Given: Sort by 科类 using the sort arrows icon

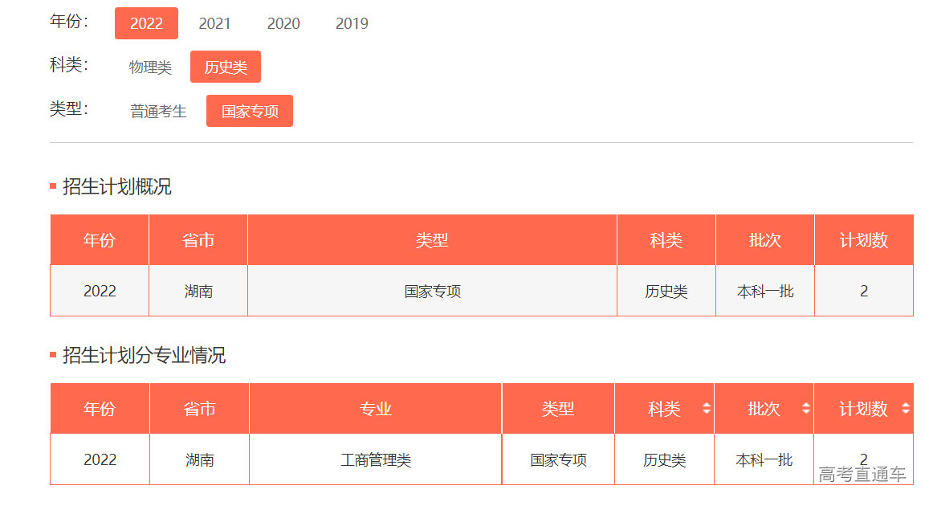Looking at the screenshot, I should [707, 409].
